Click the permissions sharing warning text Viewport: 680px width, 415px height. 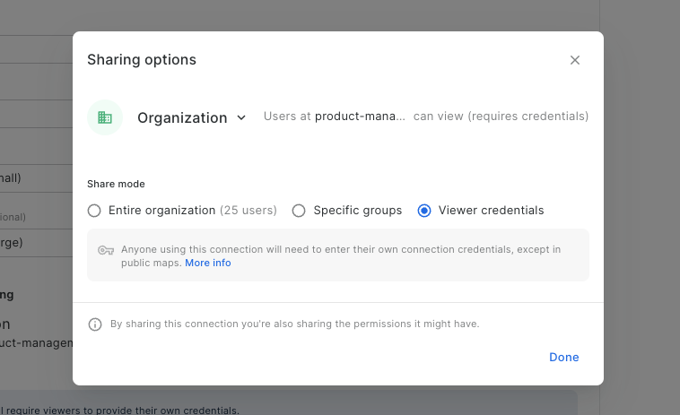tap(294, 324)
